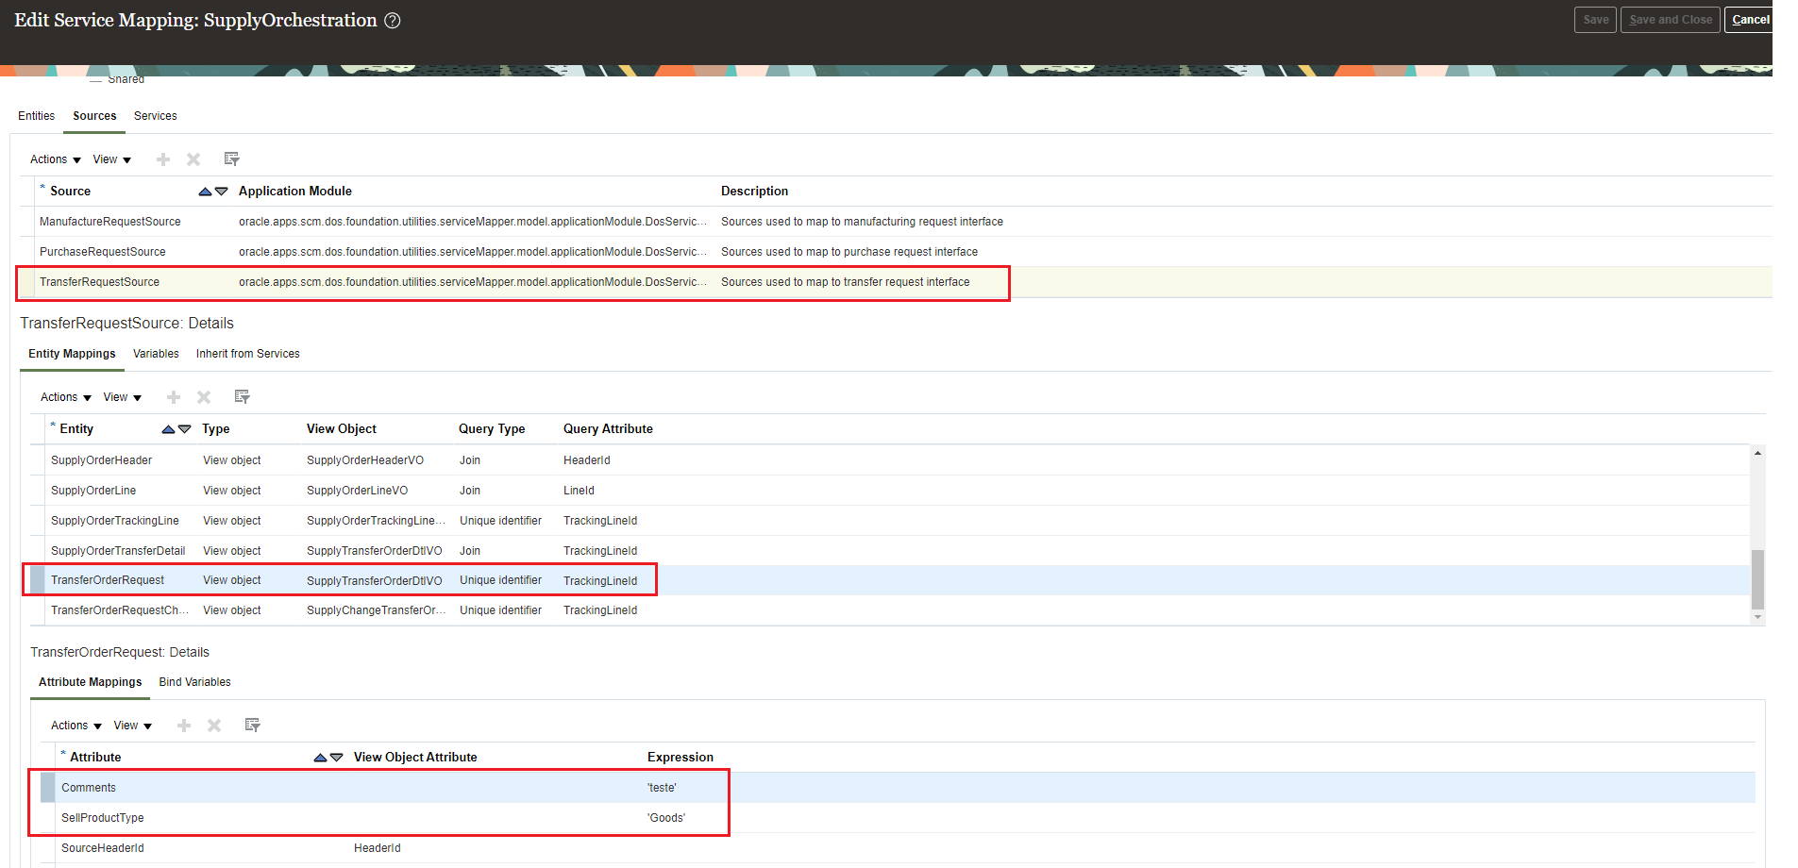
Task: Select ManufactureRequestSource row
Action: pyautogui.click(x=895, y=222)
